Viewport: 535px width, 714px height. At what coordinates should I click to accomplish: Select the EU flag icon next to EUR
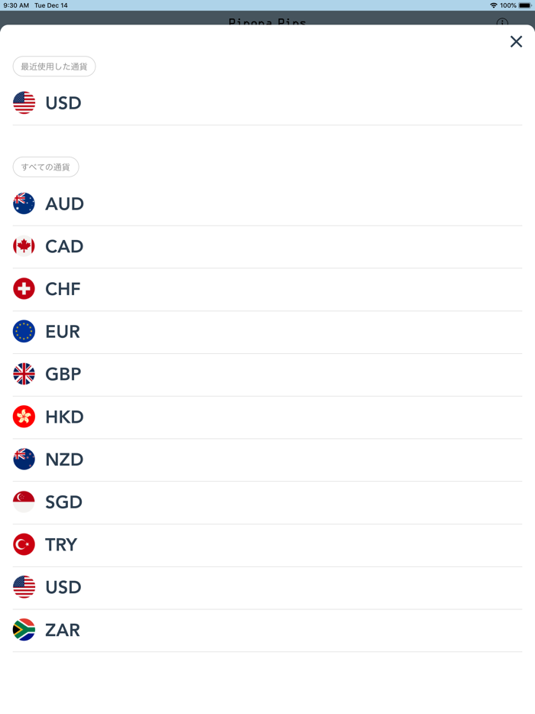24,332
